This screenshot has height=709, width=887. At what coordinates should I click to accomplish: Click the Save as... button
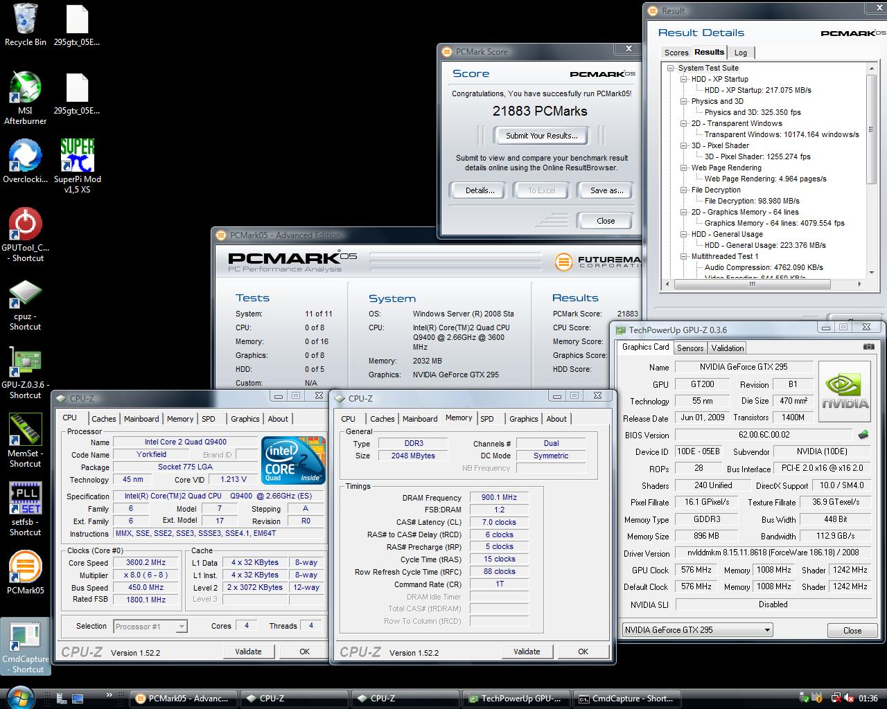606,190
